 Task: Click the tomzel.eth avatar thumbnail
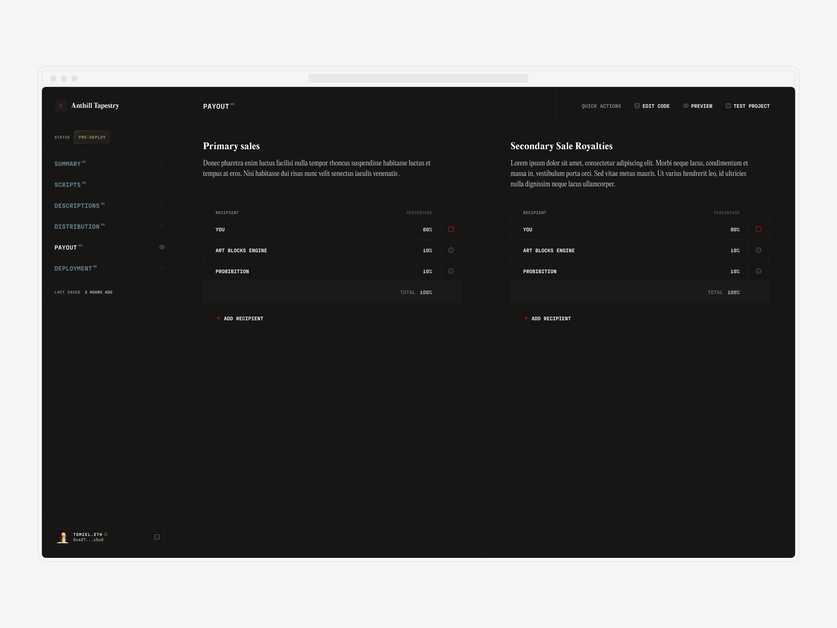[63, 537]
